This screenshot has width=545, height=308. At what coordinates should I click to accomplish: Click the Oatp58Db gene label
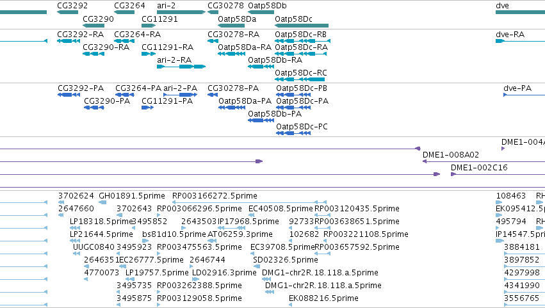267,6
